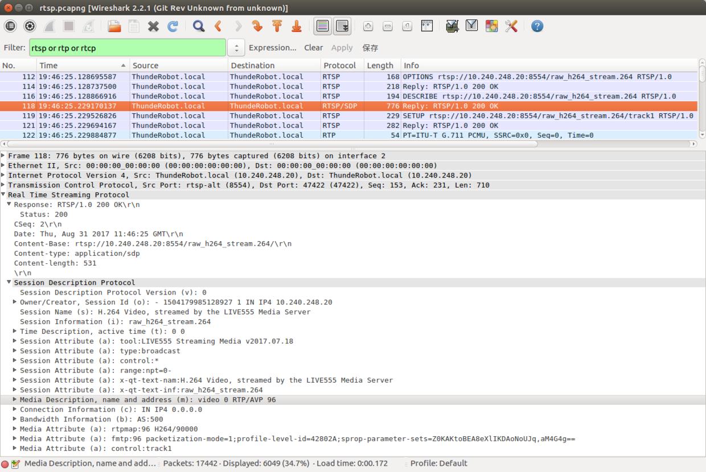This screenshot has height=472, width=706.
Task: Expand Media Description video 0 RTP/AVP row
Action: tap(15, 400)
